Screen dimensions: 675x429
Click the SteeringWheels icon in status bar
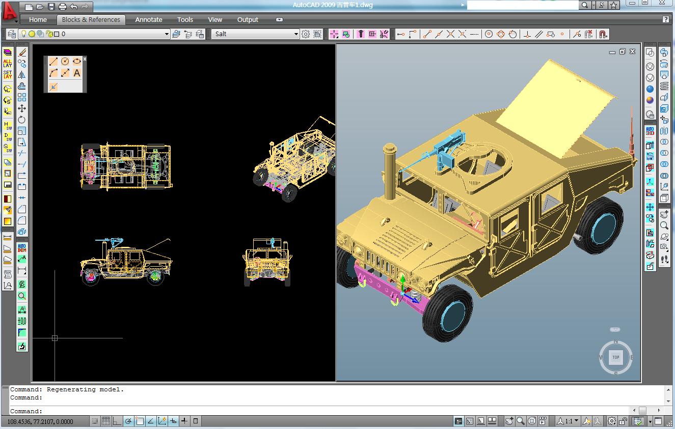[531, 421]
